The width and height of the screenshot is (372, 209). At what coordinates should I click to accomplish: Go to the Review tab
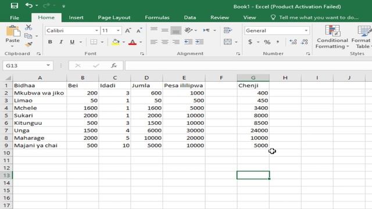point(220,17)
